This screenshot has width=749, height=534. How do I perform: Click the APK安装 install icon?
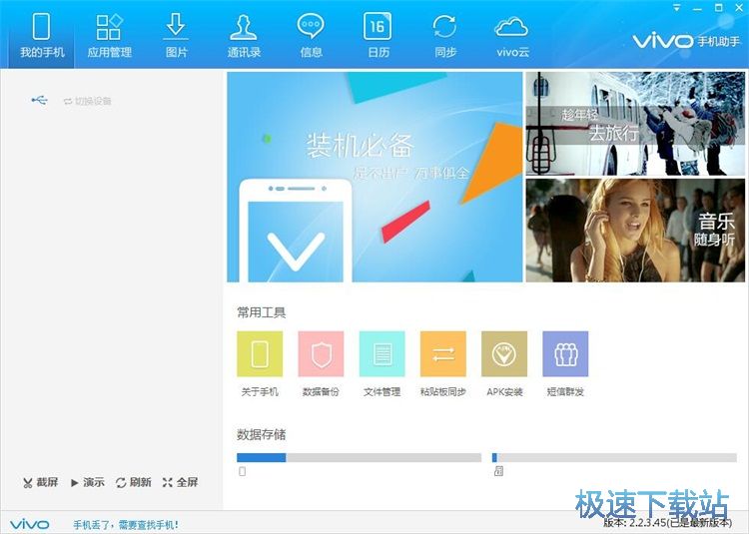(504, 354)
